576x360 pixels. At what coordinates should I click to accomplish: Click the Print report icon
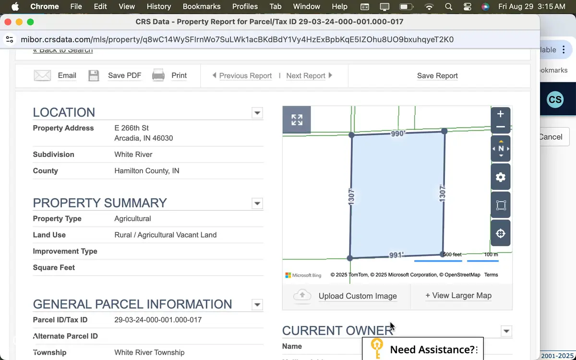(x=158, y=75)
